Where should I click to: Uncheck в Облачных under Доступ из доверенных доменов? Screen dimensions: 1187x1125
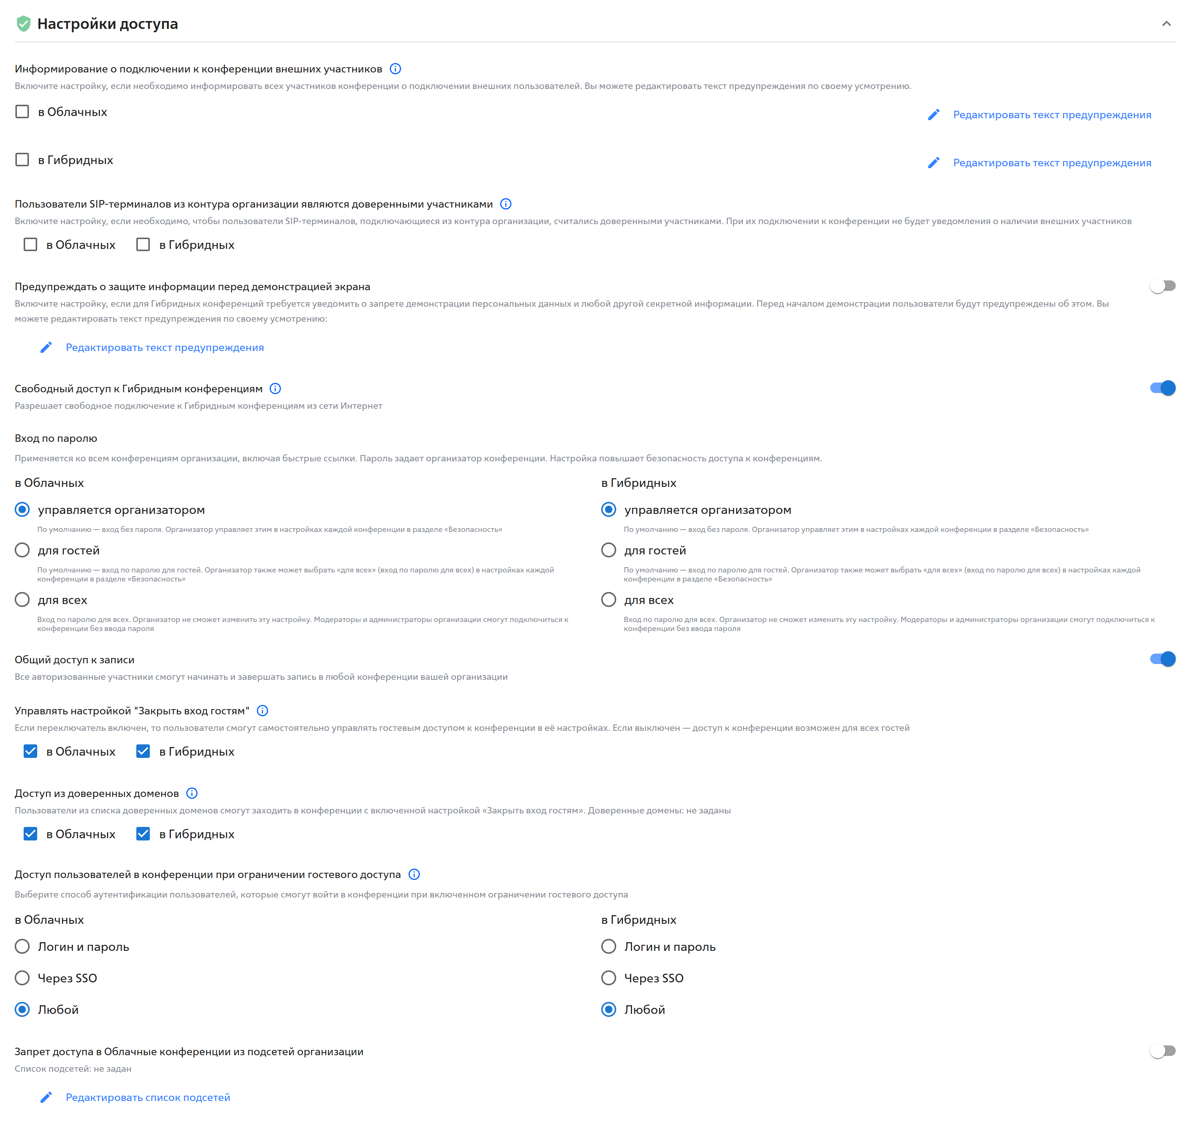pyautogui.click(x=30, y=834)
